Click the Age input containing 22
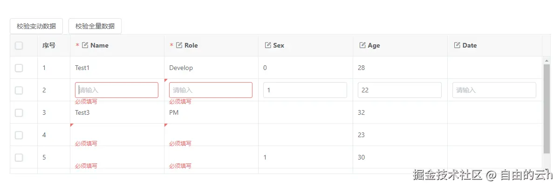560x188 pixels. pos(399,90)
